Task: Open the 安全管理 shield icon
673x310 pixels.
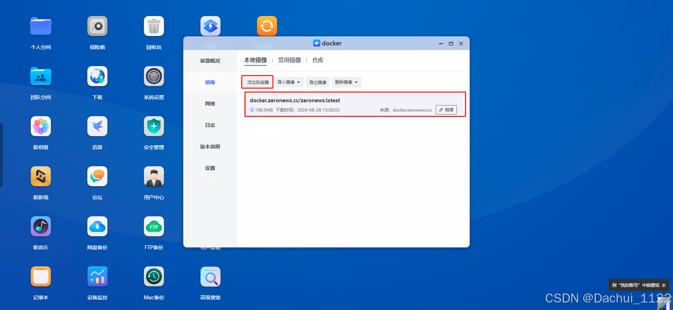Action: point(154,126)
